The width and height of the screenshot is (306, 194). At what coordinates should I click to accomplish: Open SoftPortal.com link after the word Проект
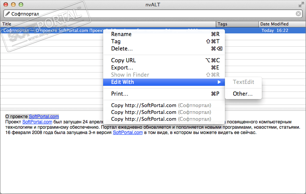[37, 122]
